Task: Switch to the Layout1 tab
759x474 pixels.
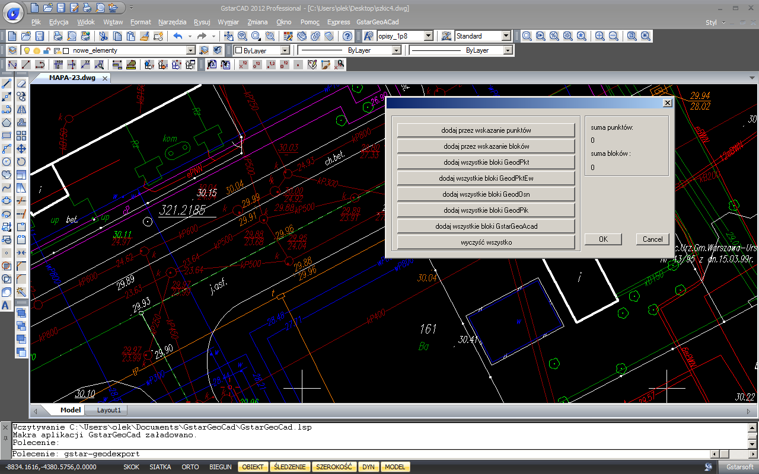Action: (x=109, y=410)
